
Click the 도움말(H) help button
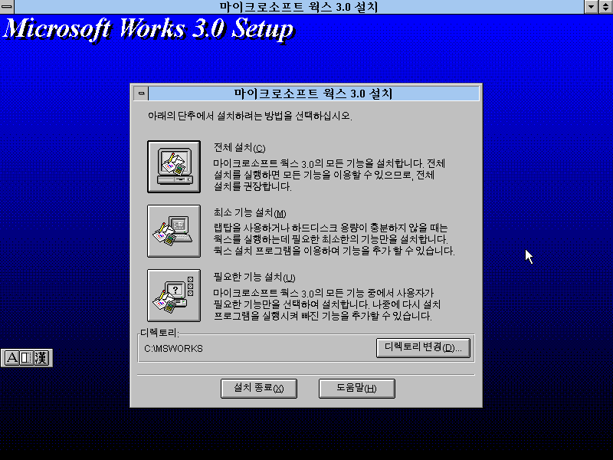tap(356, 389)
